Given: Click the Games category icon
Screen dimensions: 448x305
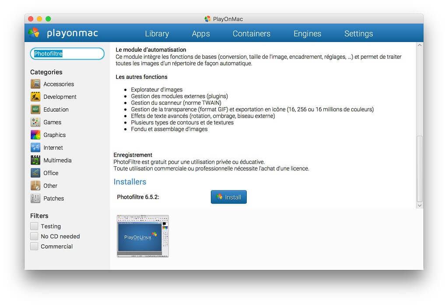Looking at the screenshot, I should click(x=35, y=122).
